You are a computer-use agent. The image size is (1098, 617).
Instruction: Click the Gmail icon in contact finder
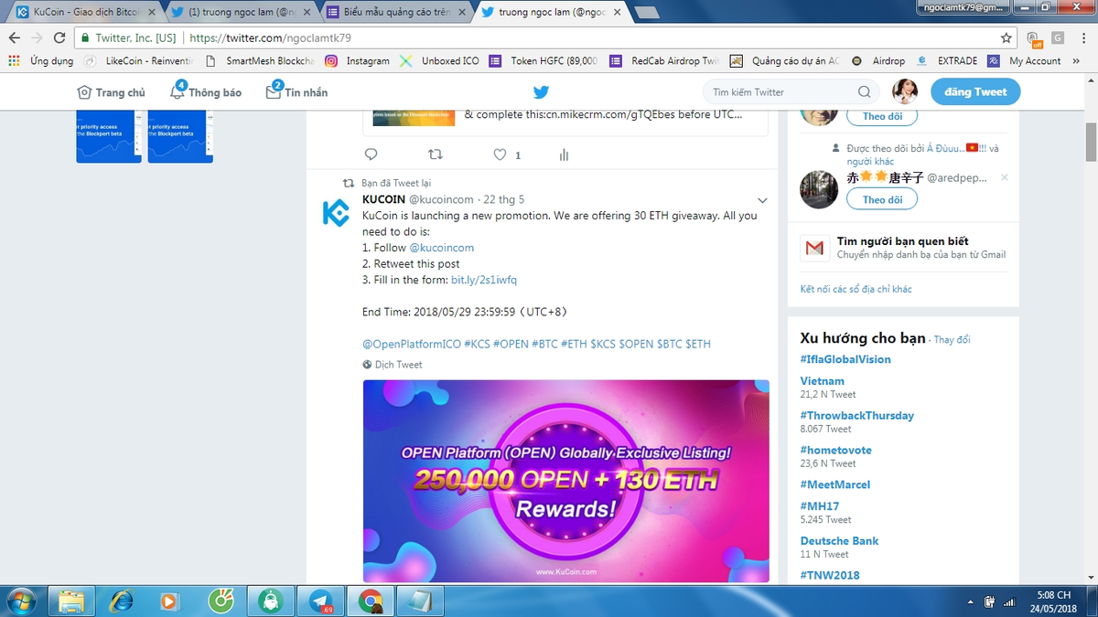(x=814, y=248)
